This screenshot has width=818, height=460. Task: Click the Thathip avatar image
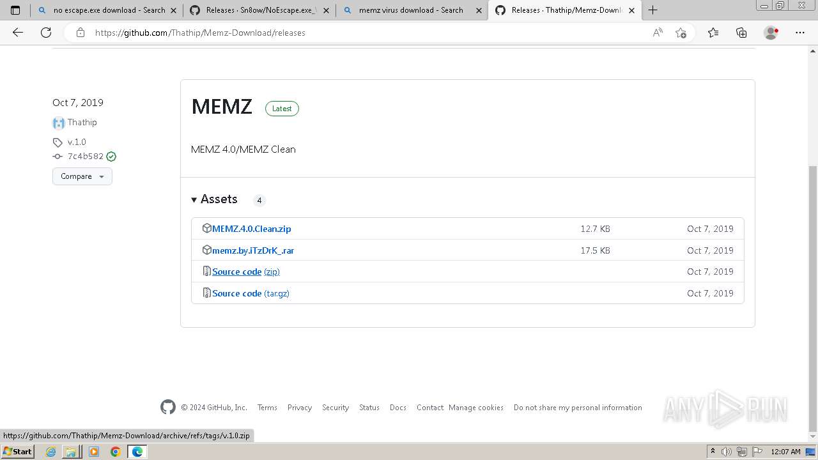click(59, 123)
